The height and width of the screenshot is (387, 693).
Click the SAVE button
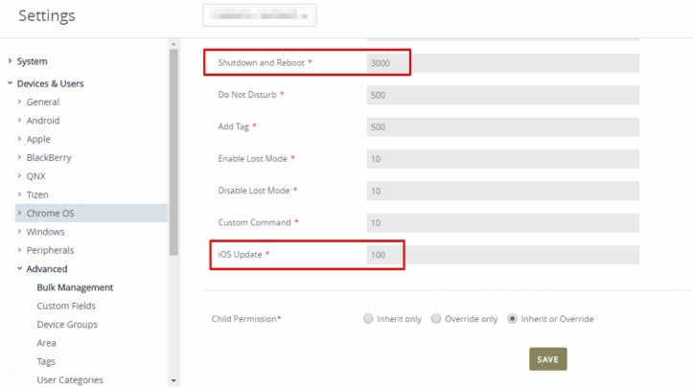pos(547,359)
